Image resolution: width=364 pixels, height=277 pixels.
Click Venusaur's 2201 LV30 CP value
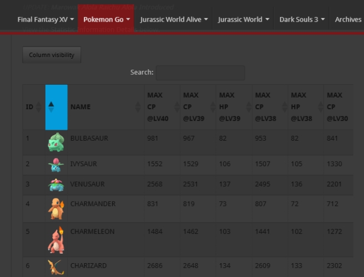pyautogui.click(x=334, y=184)
